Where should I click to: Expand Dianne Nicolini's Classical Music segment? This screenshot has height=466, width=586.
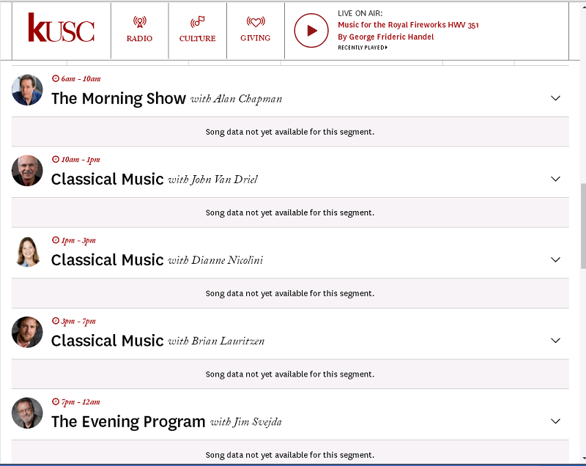point(555,259)
